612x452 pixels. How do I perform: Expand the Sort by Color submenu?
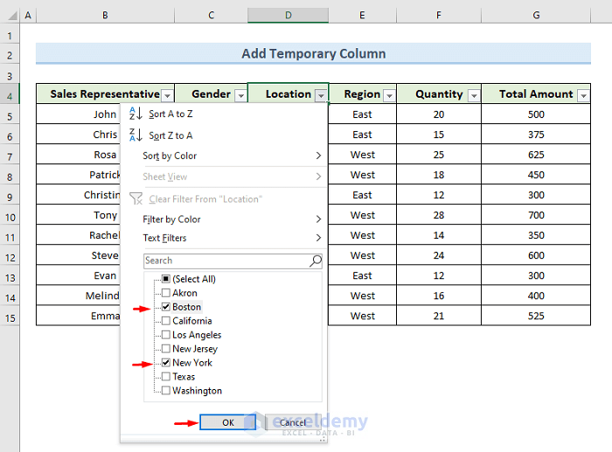[232, 156]
